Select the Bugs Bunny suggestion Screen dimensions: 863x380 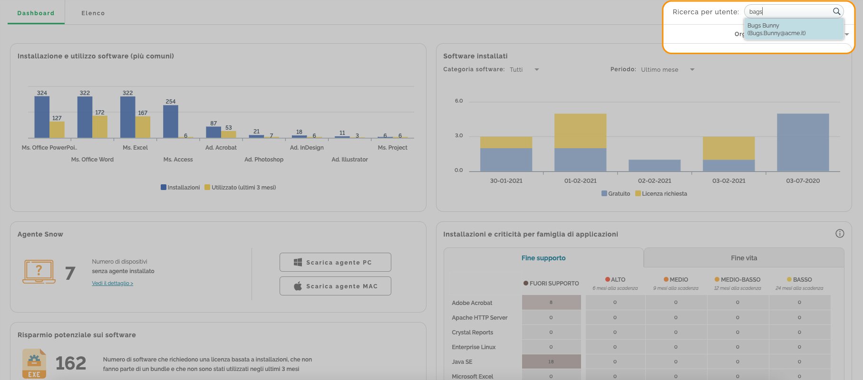(x=793, y=29)
